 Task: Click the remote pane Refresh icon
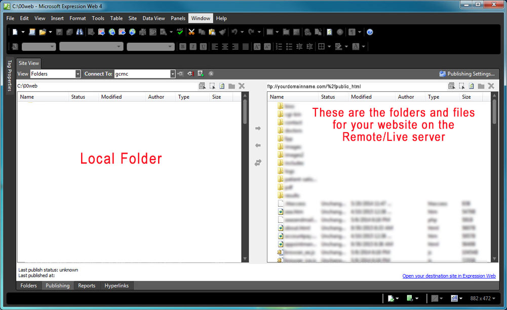pos(472,86)
